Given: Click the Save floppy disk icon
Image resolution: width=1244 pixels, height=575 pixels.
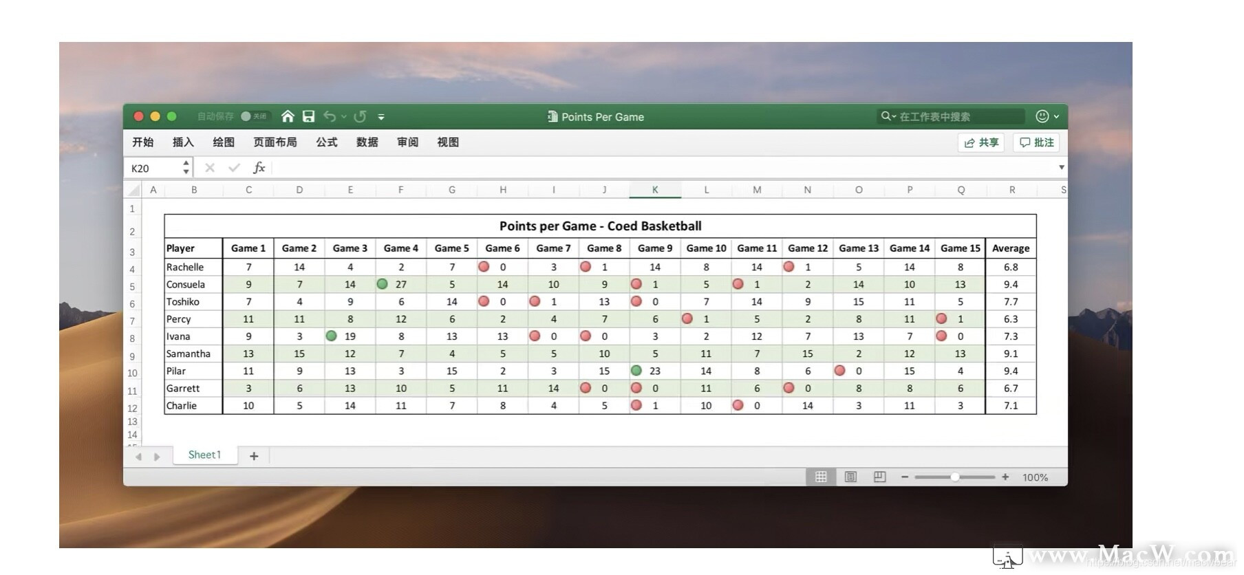Looking at the screenshot, I should point(308,116).
